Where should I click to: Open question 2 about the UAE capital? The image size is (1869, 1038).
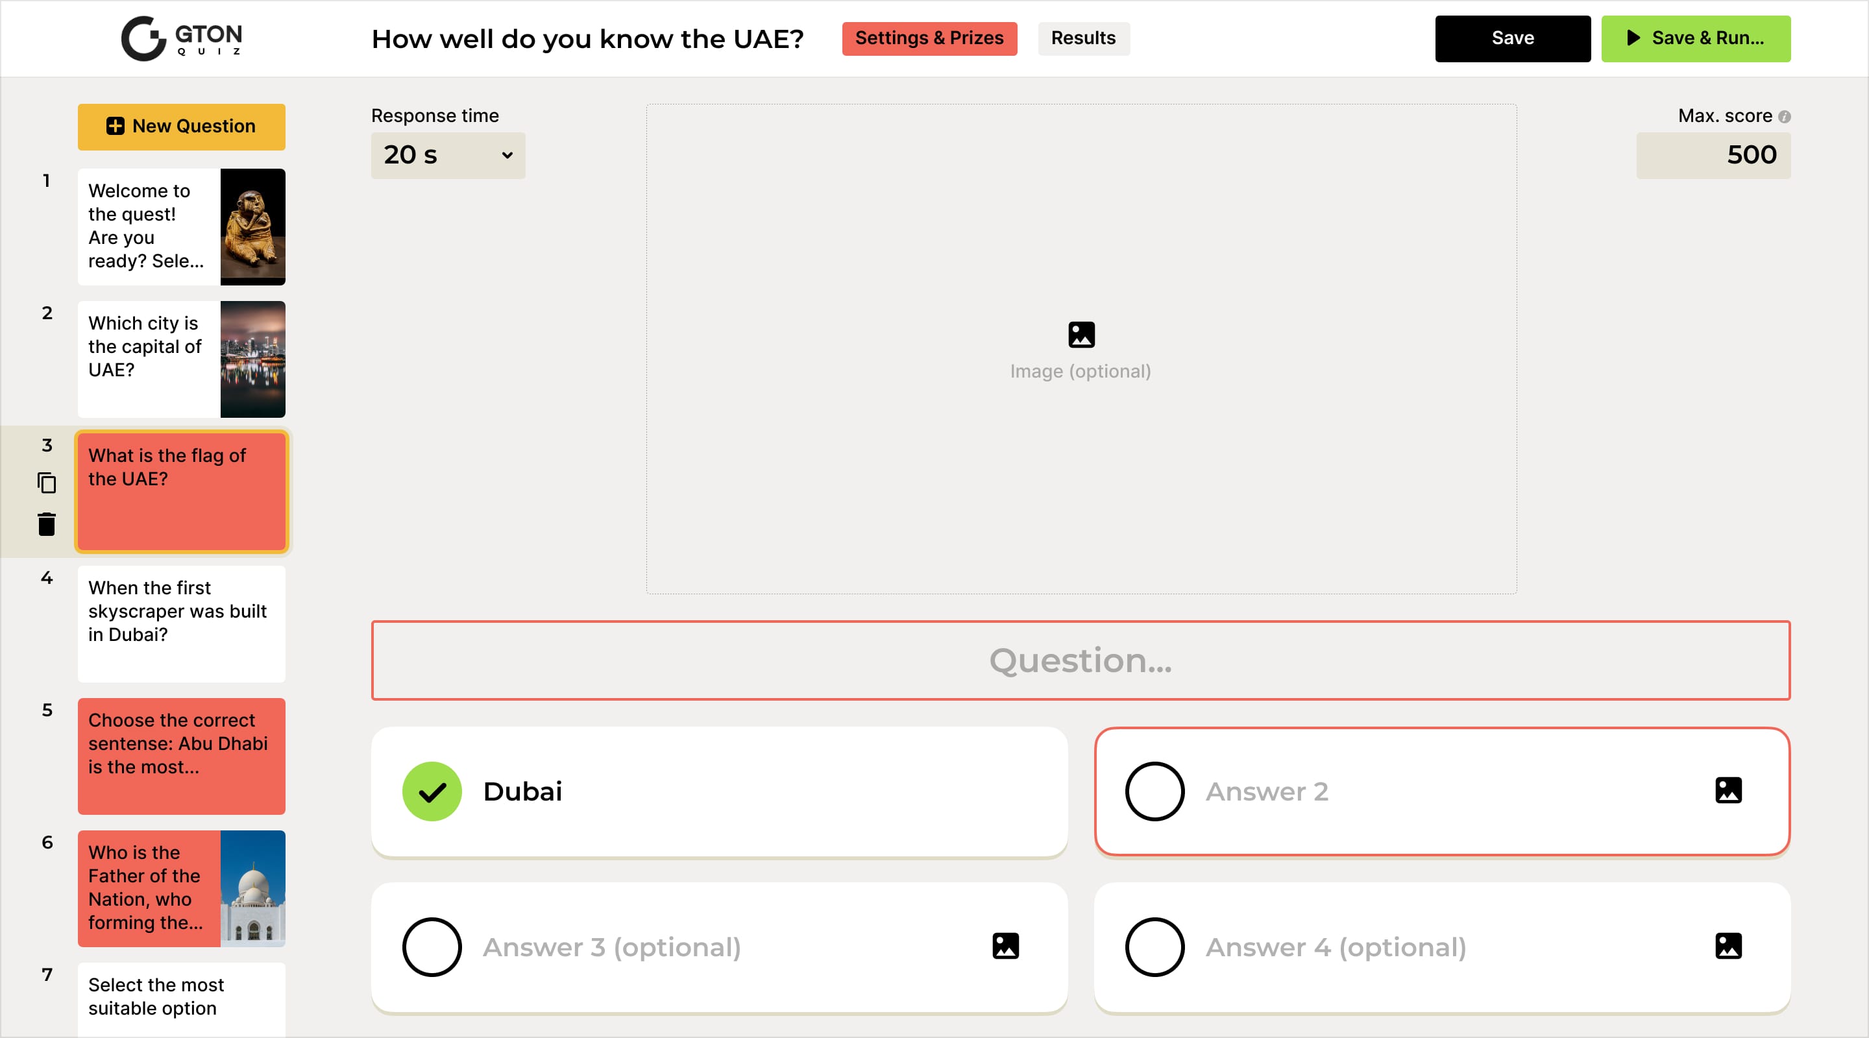point(182,359)
